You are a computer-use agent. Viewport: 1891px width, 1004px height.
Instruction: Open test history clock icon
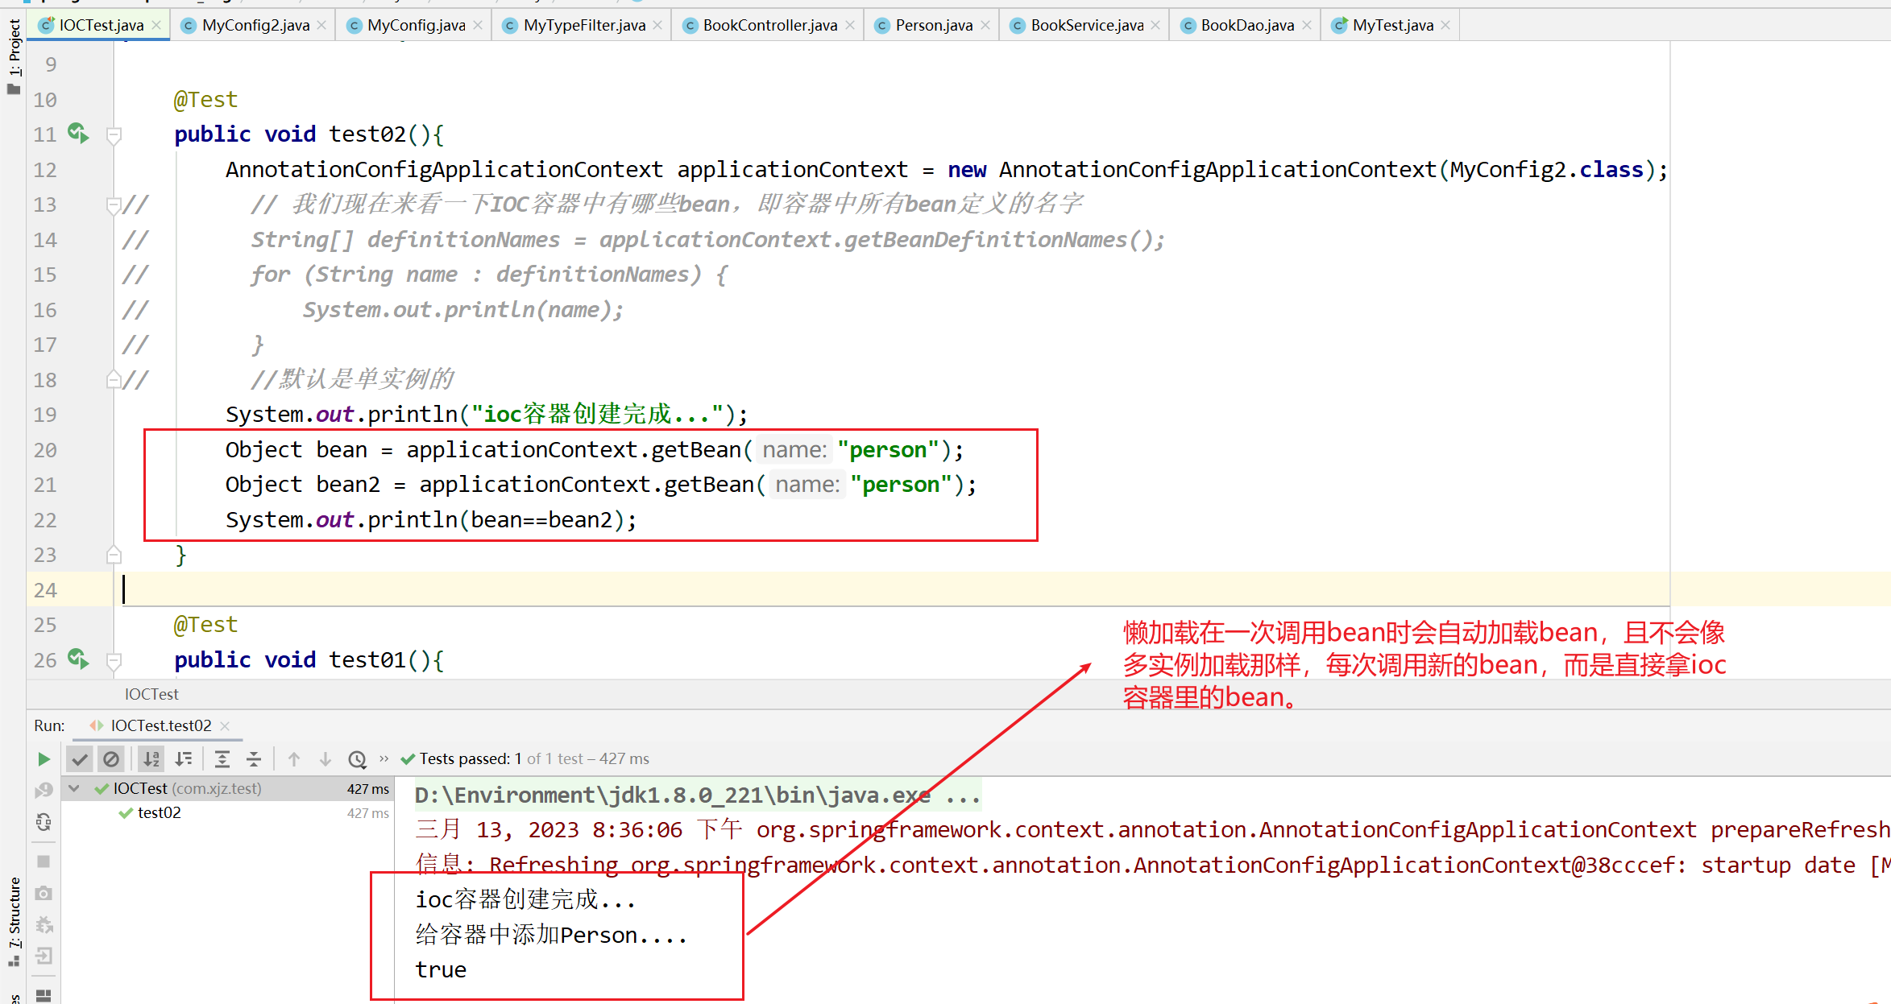pyautogui.click(x=357, y=759)
